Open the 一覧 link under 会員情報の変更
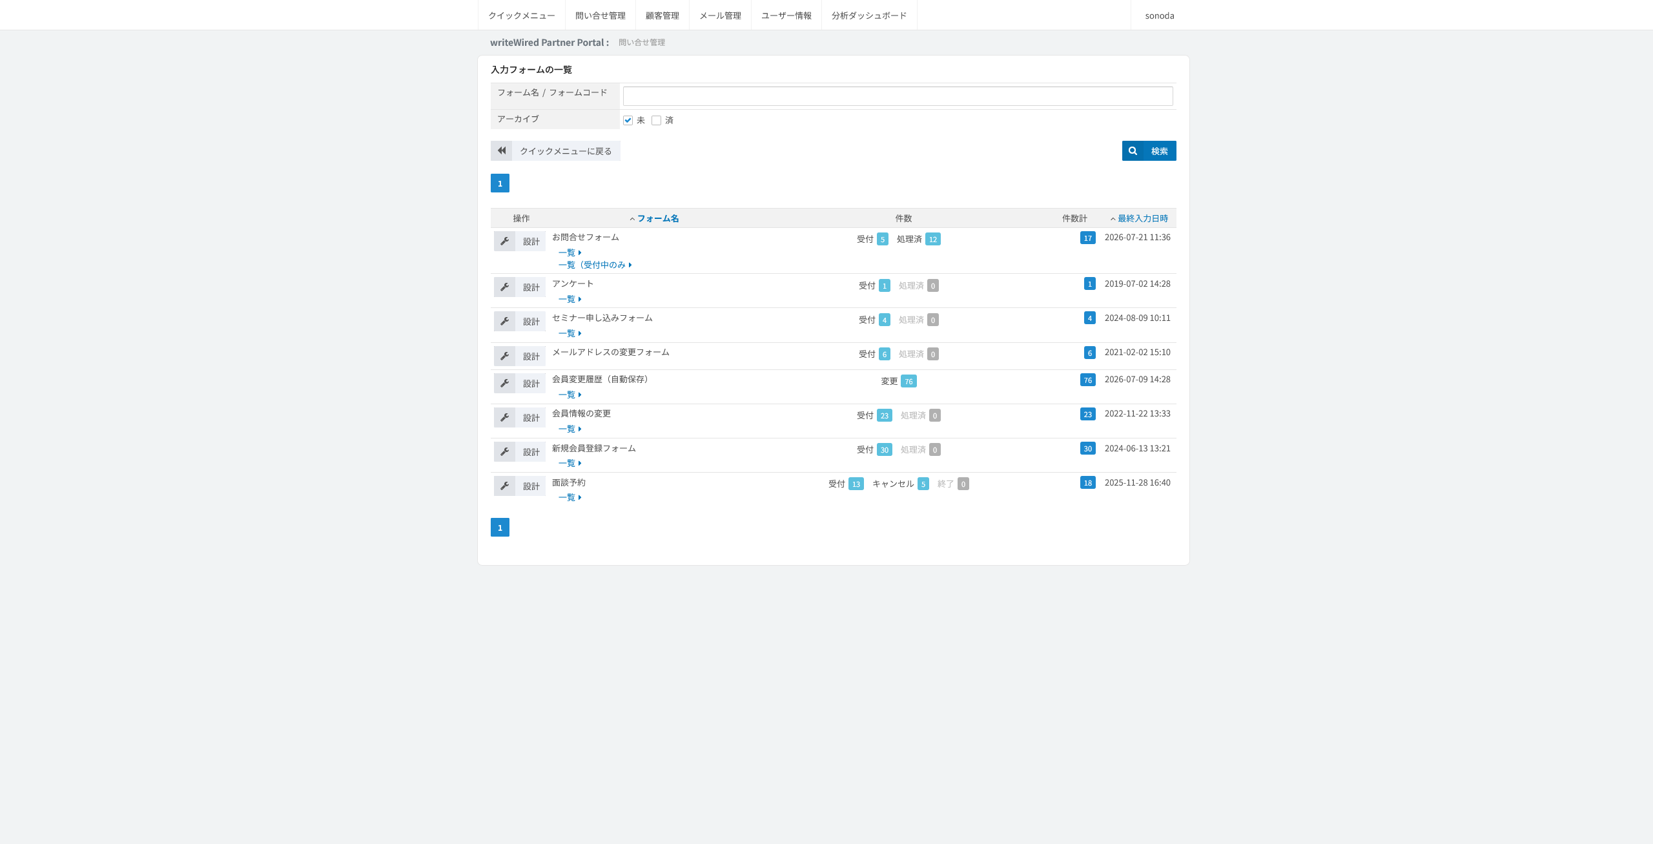The image size is (1653, 844). pos(570,429)
